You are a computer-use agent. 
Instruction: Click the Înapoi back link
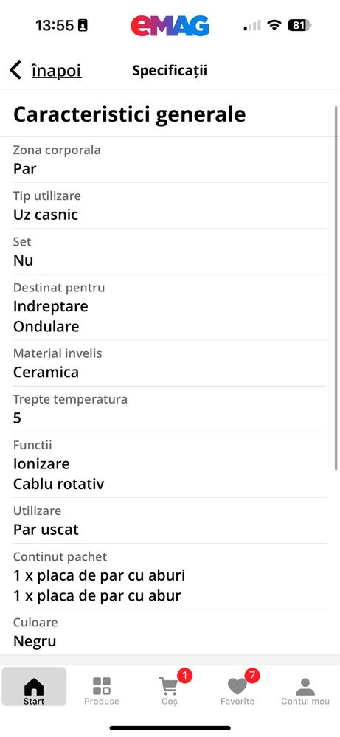56,71
